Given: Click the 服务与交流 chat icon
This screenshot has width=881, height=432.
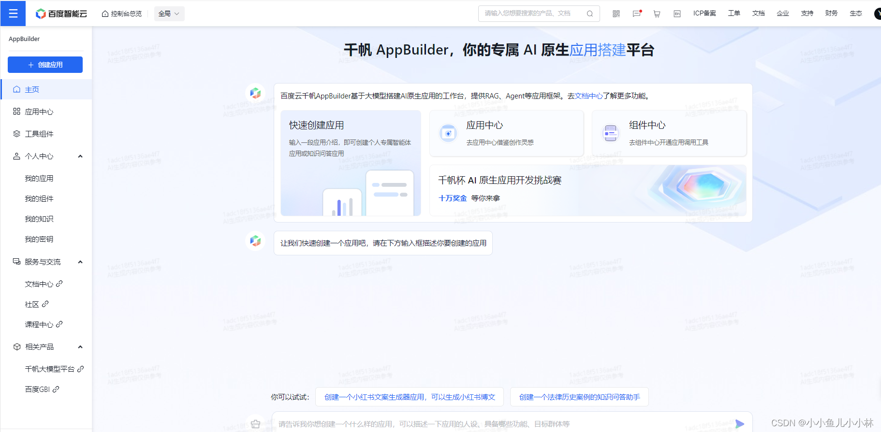Looking at the screenshot, I should point(16,262).
